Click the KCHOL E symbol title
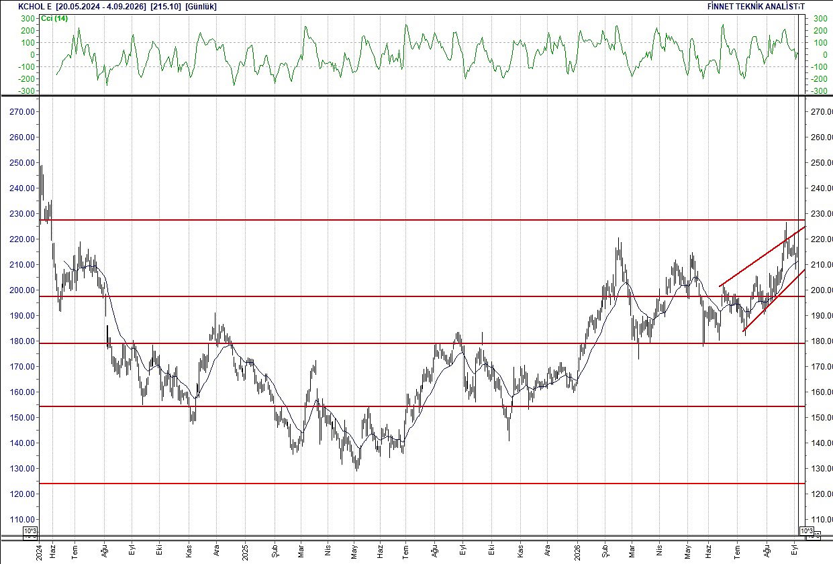Screen dimensions: 833x564 coord(35,6)
